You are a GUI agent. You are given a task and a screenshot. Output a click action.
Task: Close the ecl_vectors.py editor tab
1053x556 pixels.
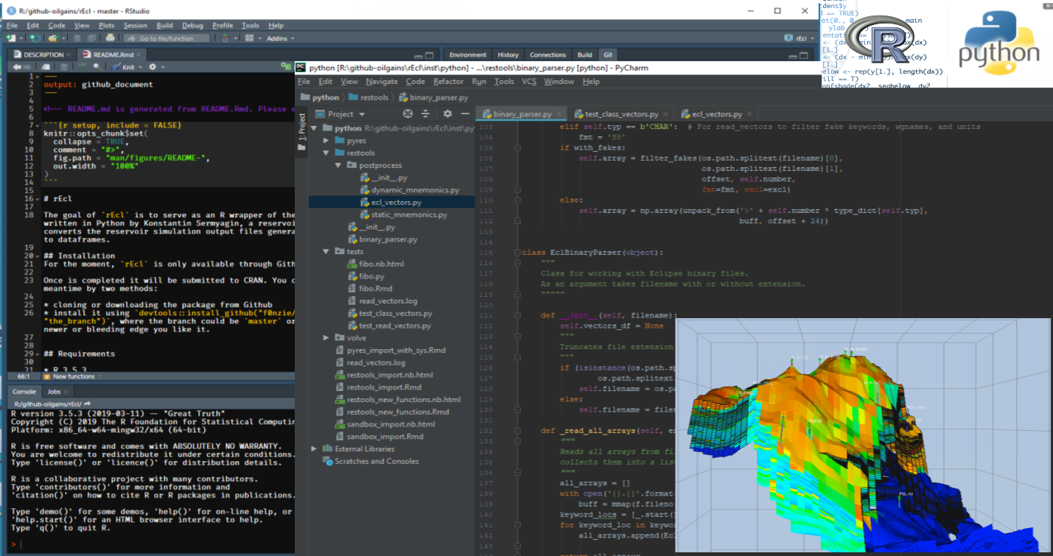click(x=749, y=114)
